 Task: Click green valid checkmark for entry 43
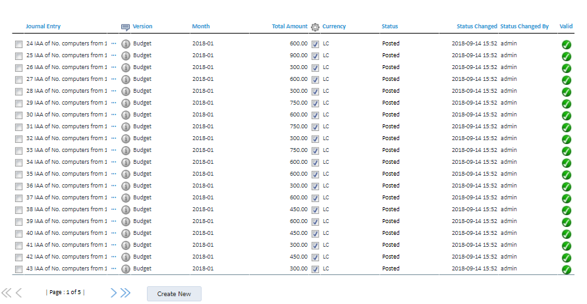(x=566, y=269)
